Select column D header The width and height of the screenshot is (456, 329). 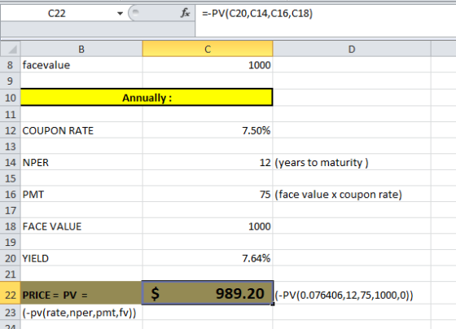[x=352, y=49]
